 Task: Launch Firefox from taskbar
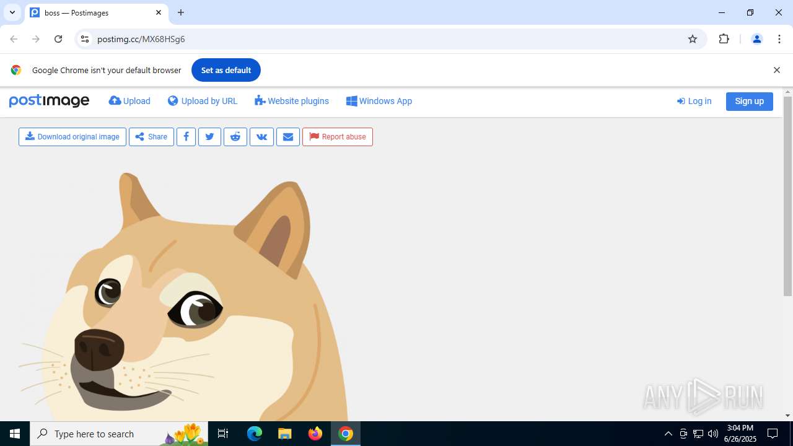tap(315, 434)
